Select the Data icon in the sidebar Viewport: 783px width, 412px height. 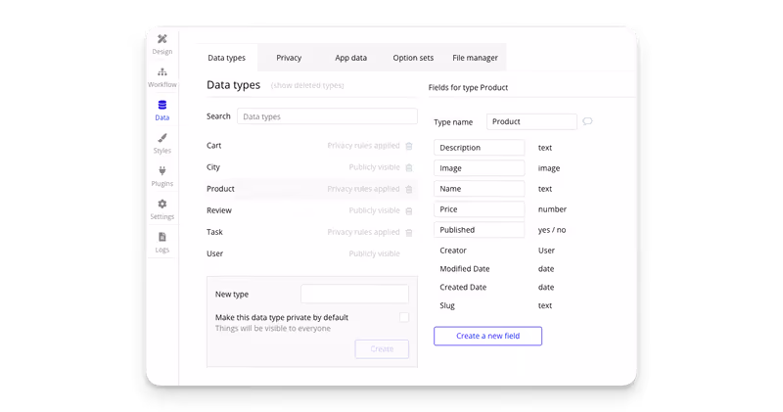coord(162,105)
